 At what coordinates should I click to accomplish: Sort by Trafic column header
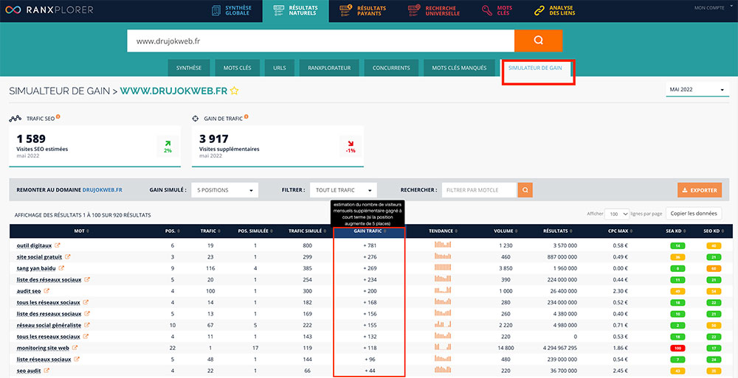[x=210, y=231]
